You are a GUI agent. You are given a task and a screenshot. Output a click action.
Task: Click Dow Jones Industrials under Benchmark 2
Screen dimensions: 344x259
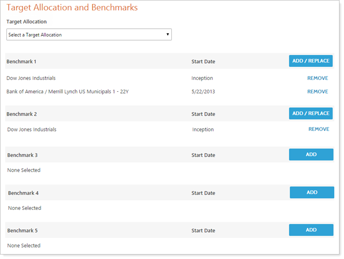tap(32, 129)
